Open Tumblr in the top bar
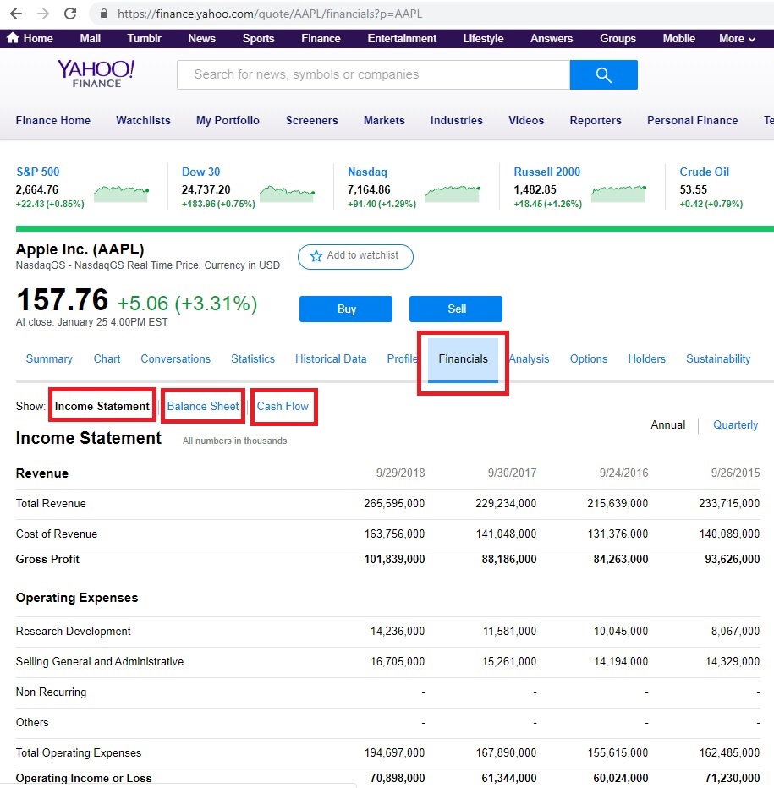Screen dimensions: 774x788 point(144,38)
